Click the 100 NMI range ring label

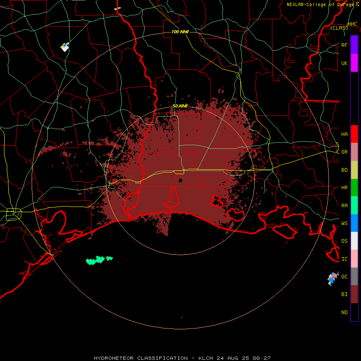click(x=180, y=32)
